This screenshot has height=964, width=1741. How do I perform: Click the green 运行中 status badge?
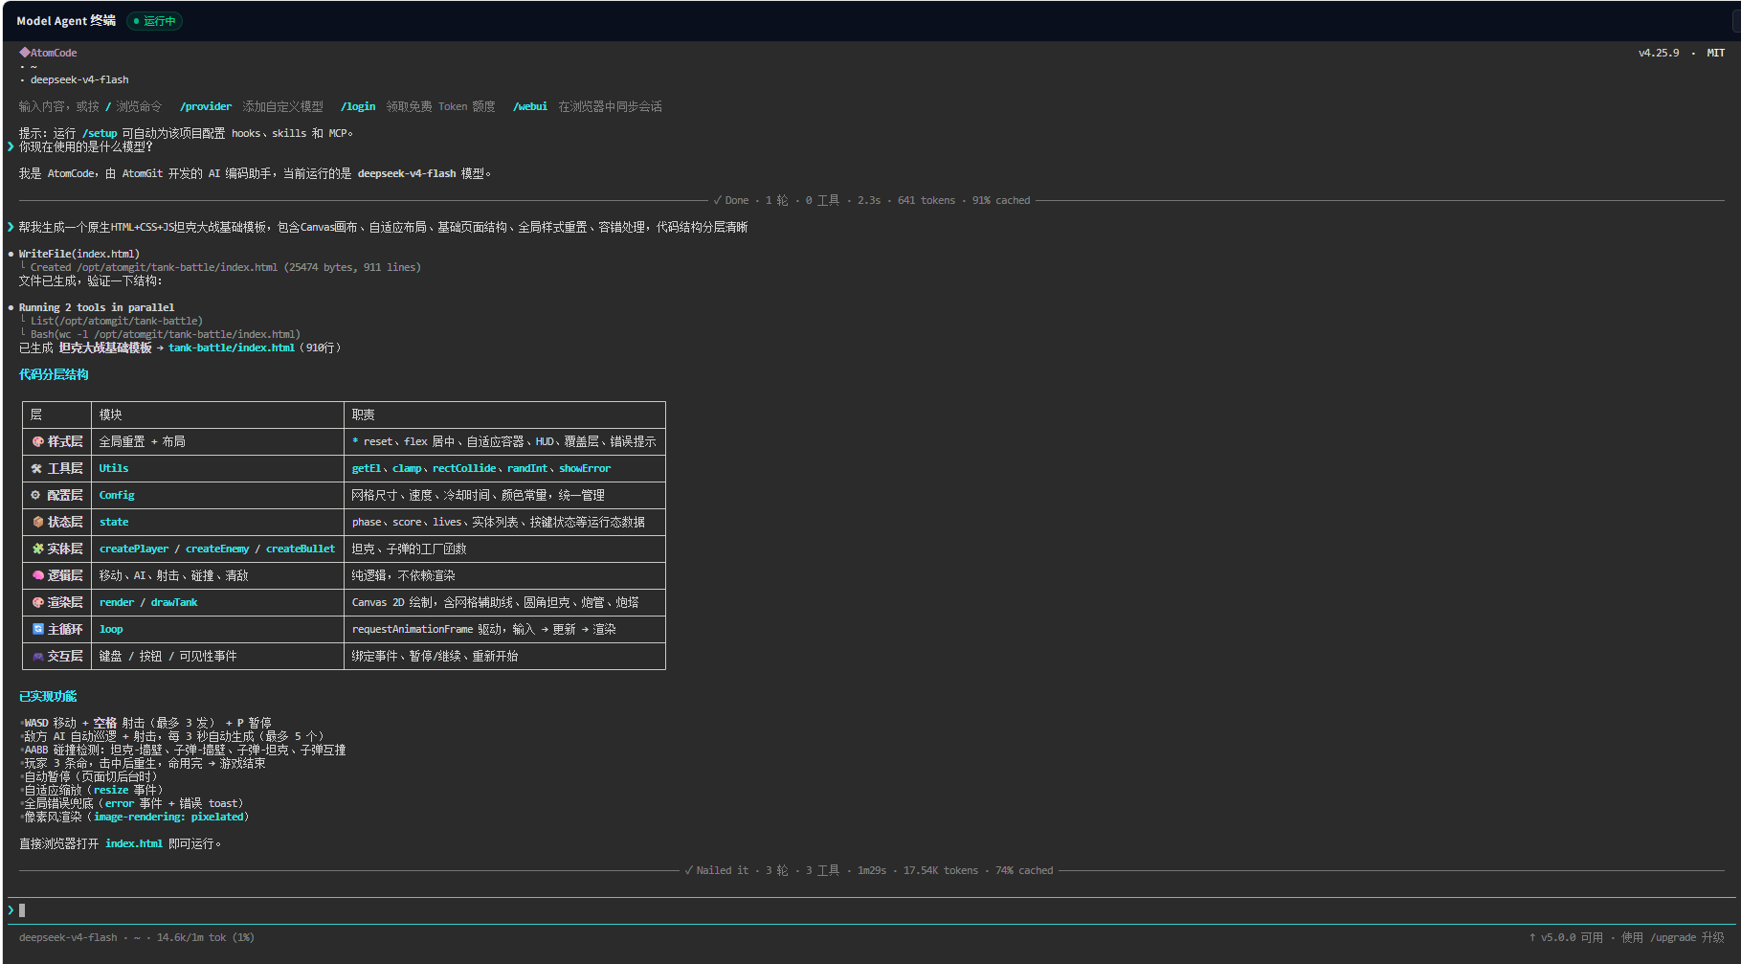tap(154, 21)
